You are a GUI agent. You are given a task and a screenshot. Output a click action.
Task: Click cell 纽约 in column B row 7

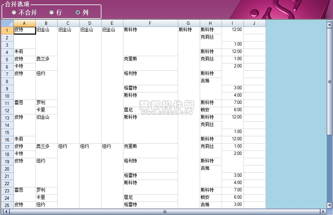(46, 85)
